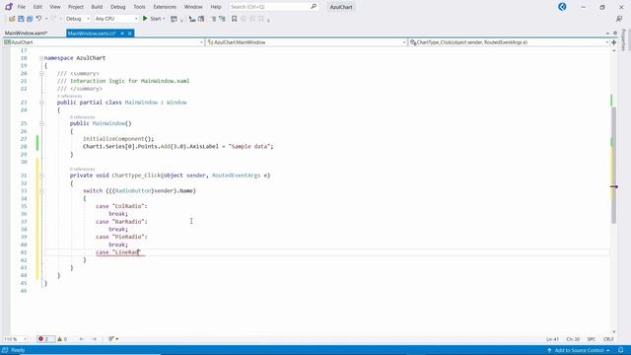This screenshot has width=631, height=355.
Task: Open the Project menu
Action: (76, 7)
